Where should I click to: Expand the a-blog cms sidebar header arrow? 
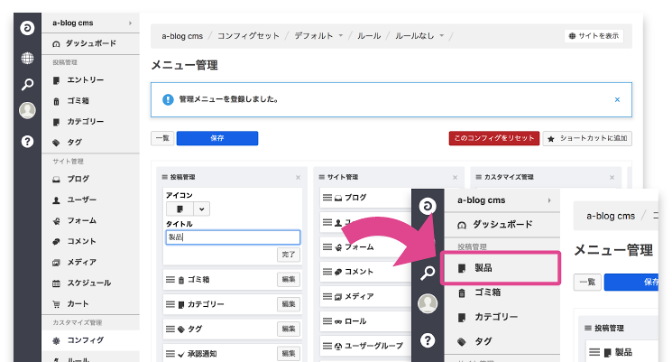click(130, 23)
